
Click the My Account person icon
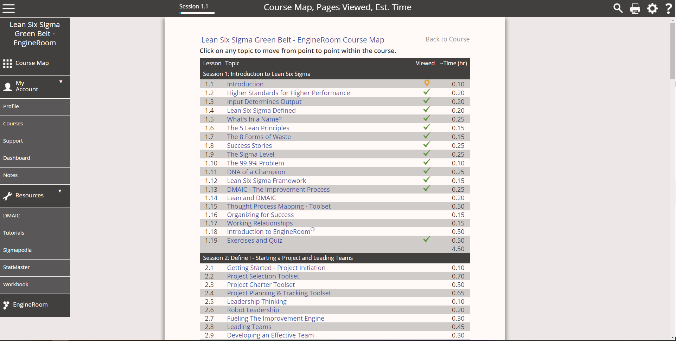point(7,86)
